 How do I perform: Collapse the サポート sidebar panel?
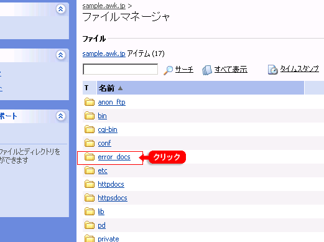point(60,116)
